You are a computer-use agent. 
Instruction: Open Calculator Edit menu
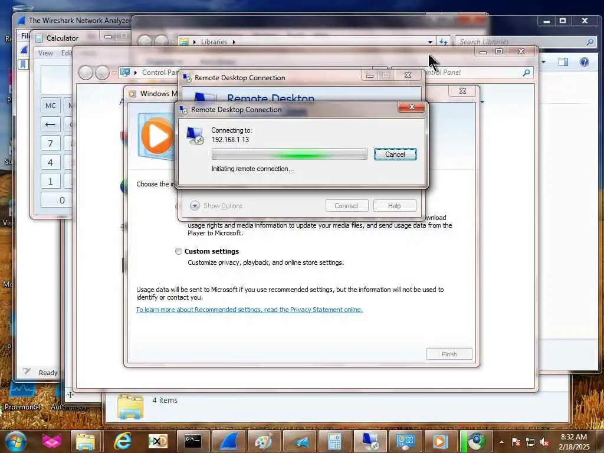(66, 53)
